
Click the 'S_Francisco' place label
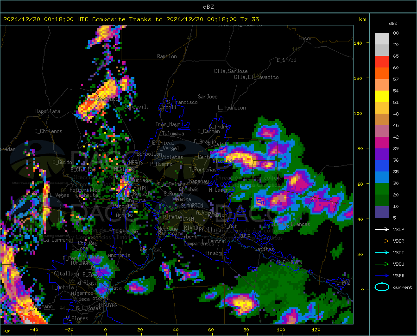(182, 102)
